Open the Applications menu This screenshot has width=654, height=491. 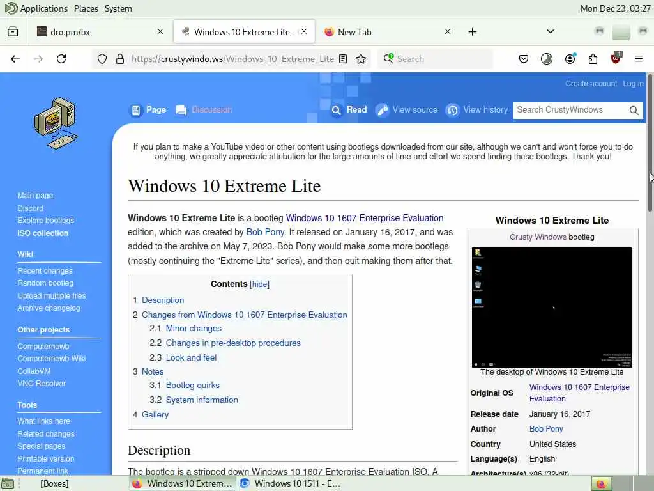pyautogui.click(x=44, y=8)
